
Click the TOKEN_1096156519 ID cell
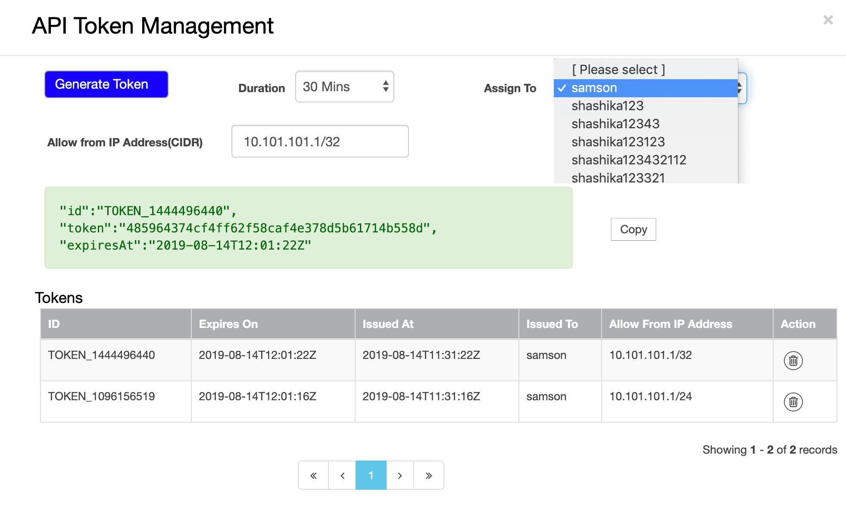tap(116, 402)
